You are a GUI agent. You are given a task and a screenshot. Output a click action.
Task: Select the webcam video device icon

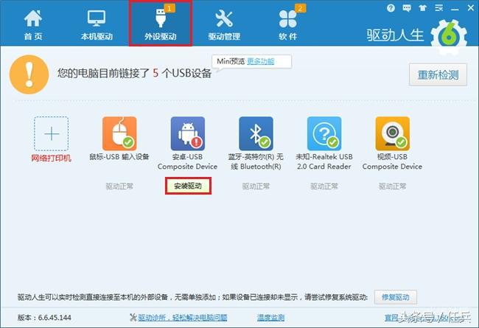(393, 133)
